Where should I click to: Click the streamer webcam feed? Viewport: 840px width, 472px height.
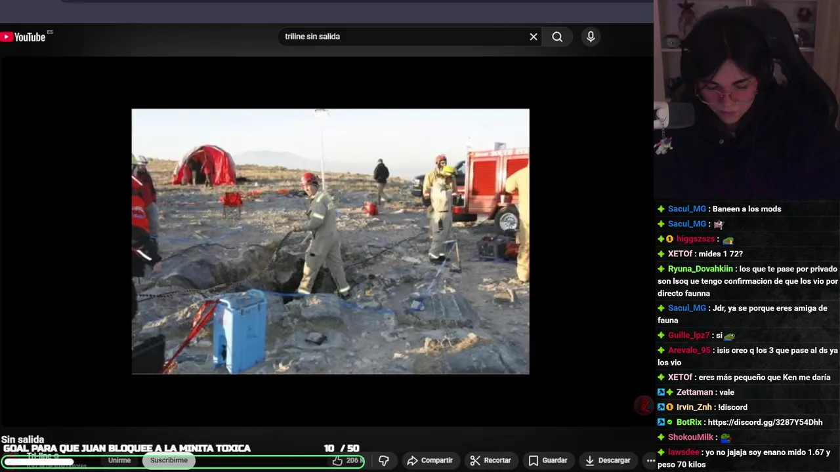click(747, 98)
